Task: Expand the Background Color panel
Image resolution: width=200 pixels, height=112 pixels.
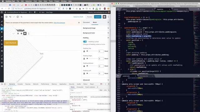Action: tap(96, 33)
